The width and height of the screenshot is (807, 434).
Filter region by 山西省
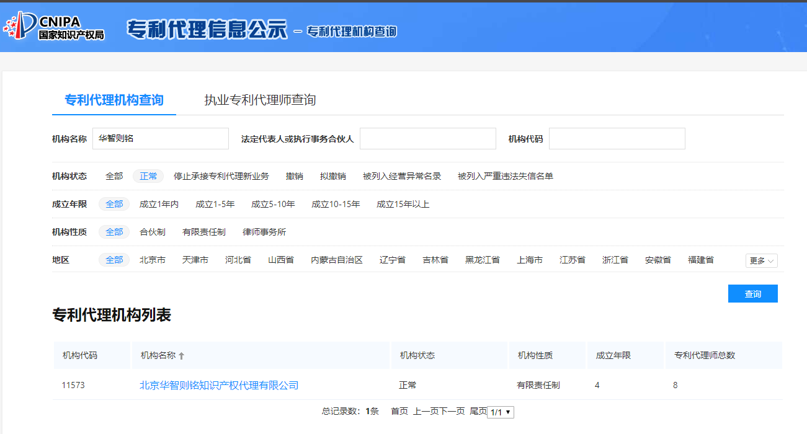[281, 260]
